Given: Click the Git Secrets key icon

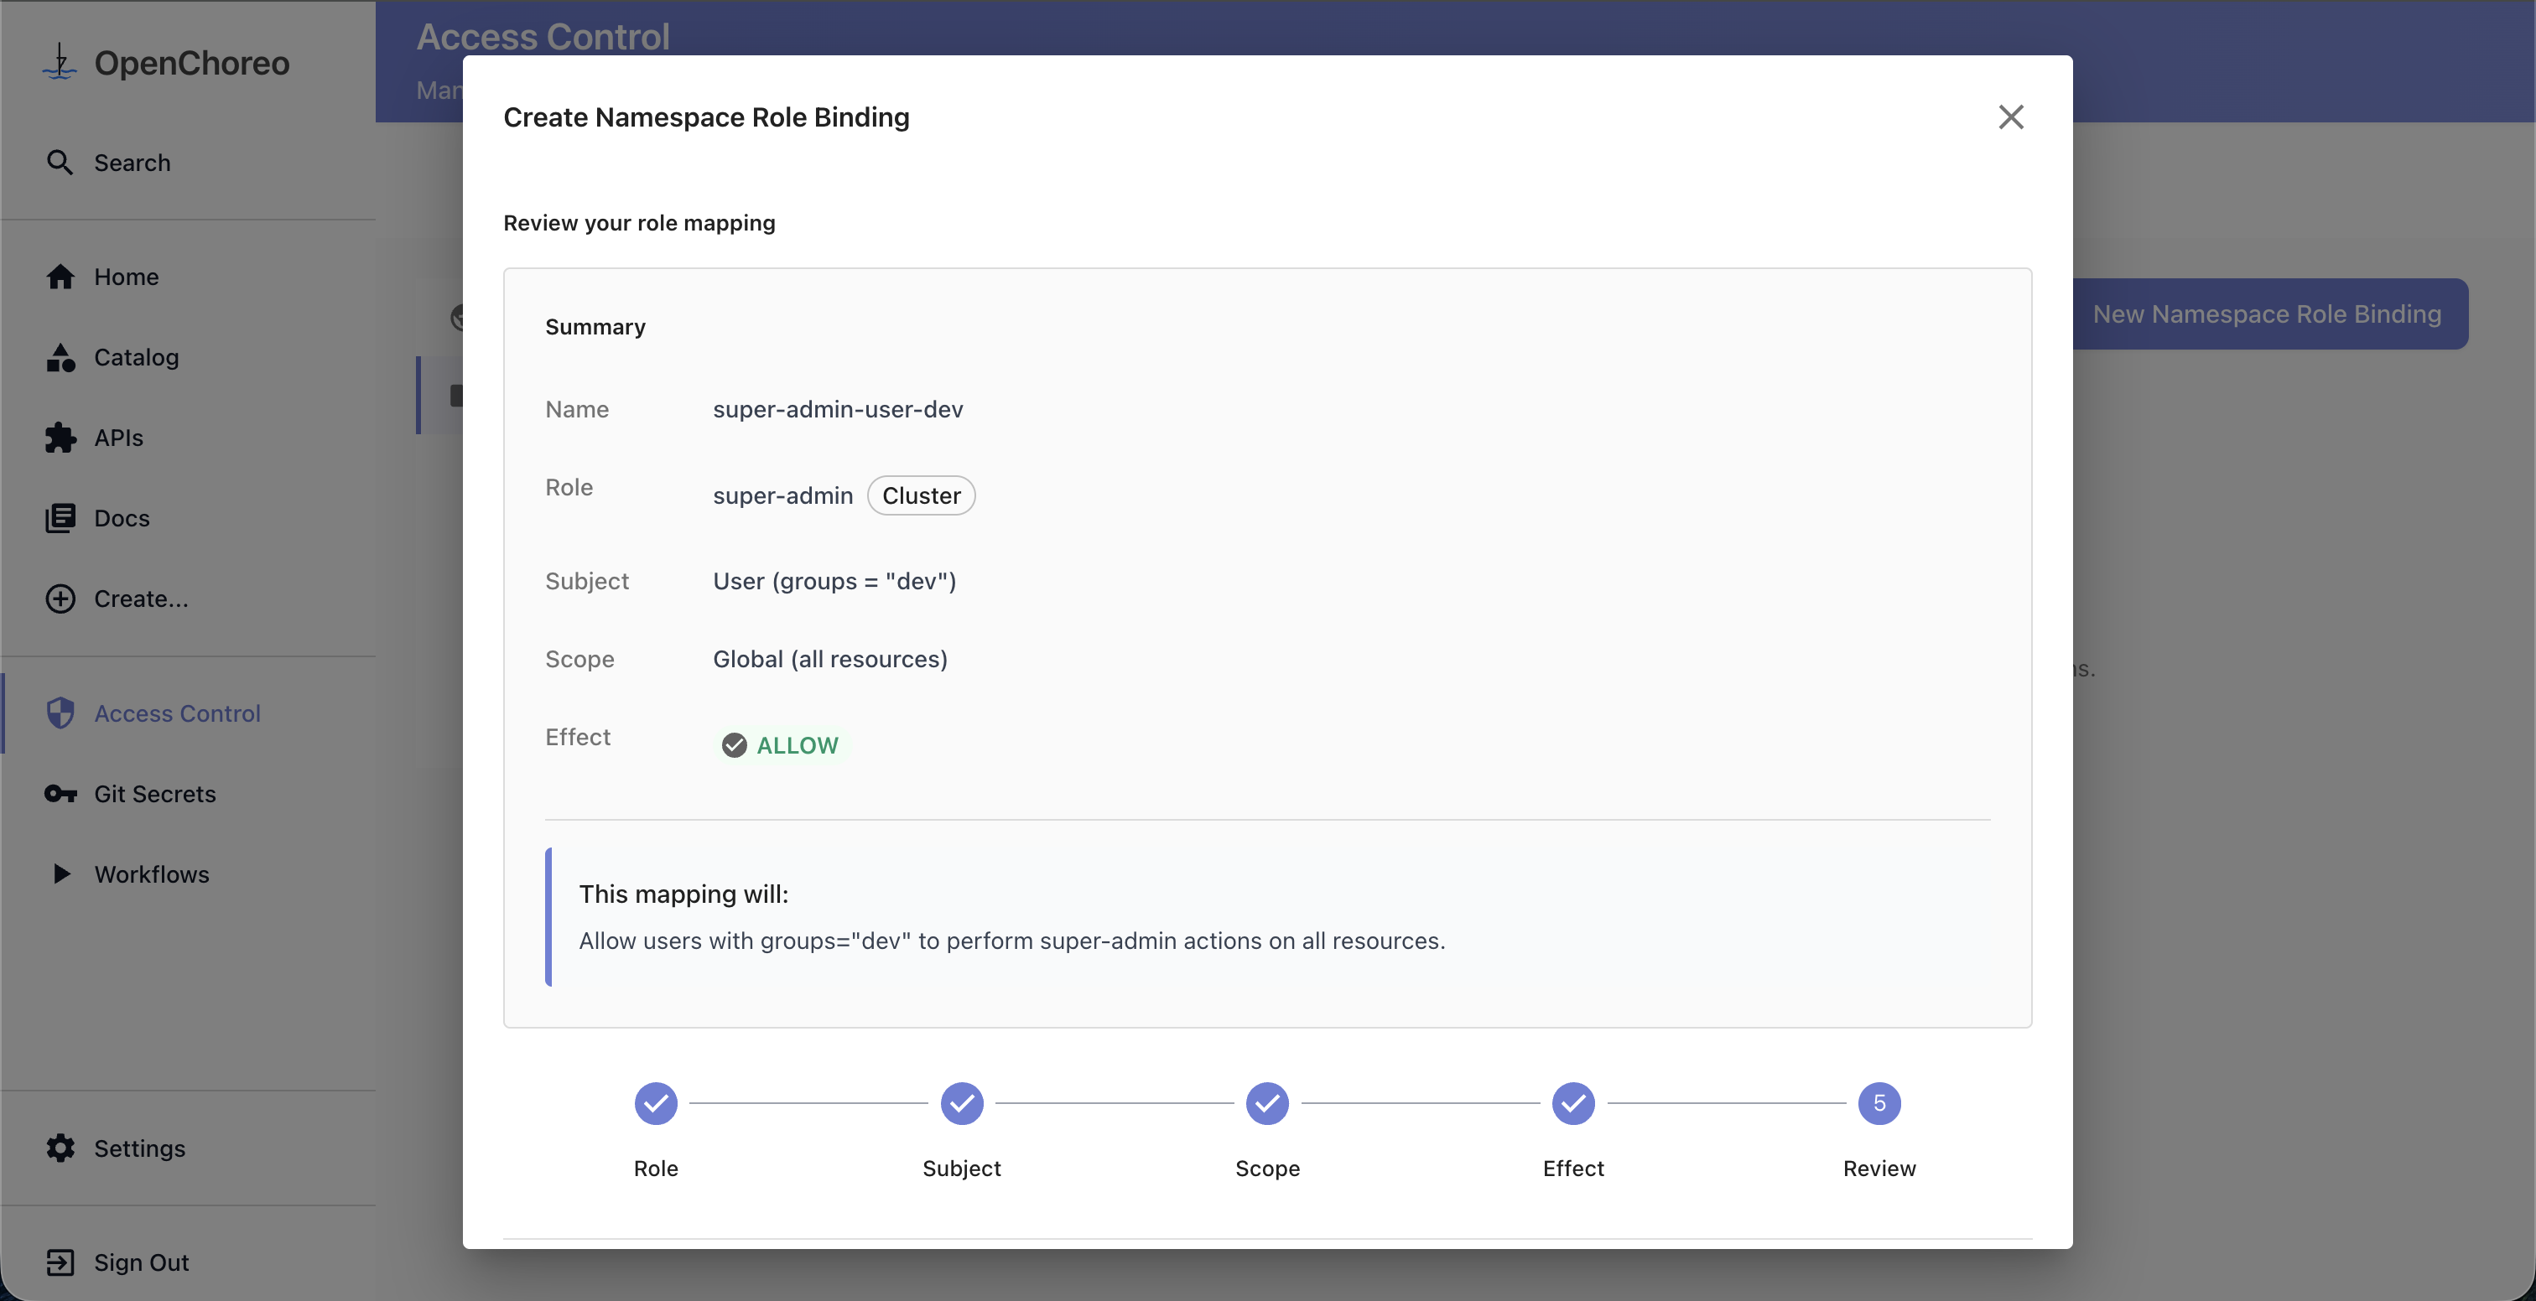Looking at the screenshot, I should click(60, 794).
